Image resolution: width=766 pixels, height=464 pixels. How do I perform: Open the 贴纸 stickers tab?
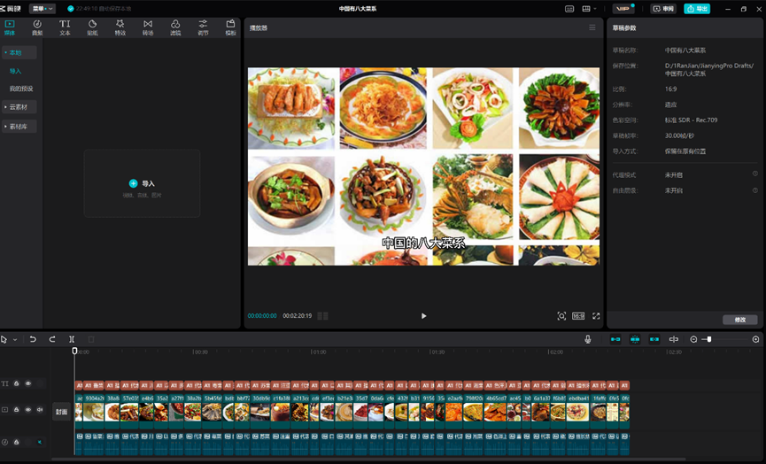pos(92,27)
